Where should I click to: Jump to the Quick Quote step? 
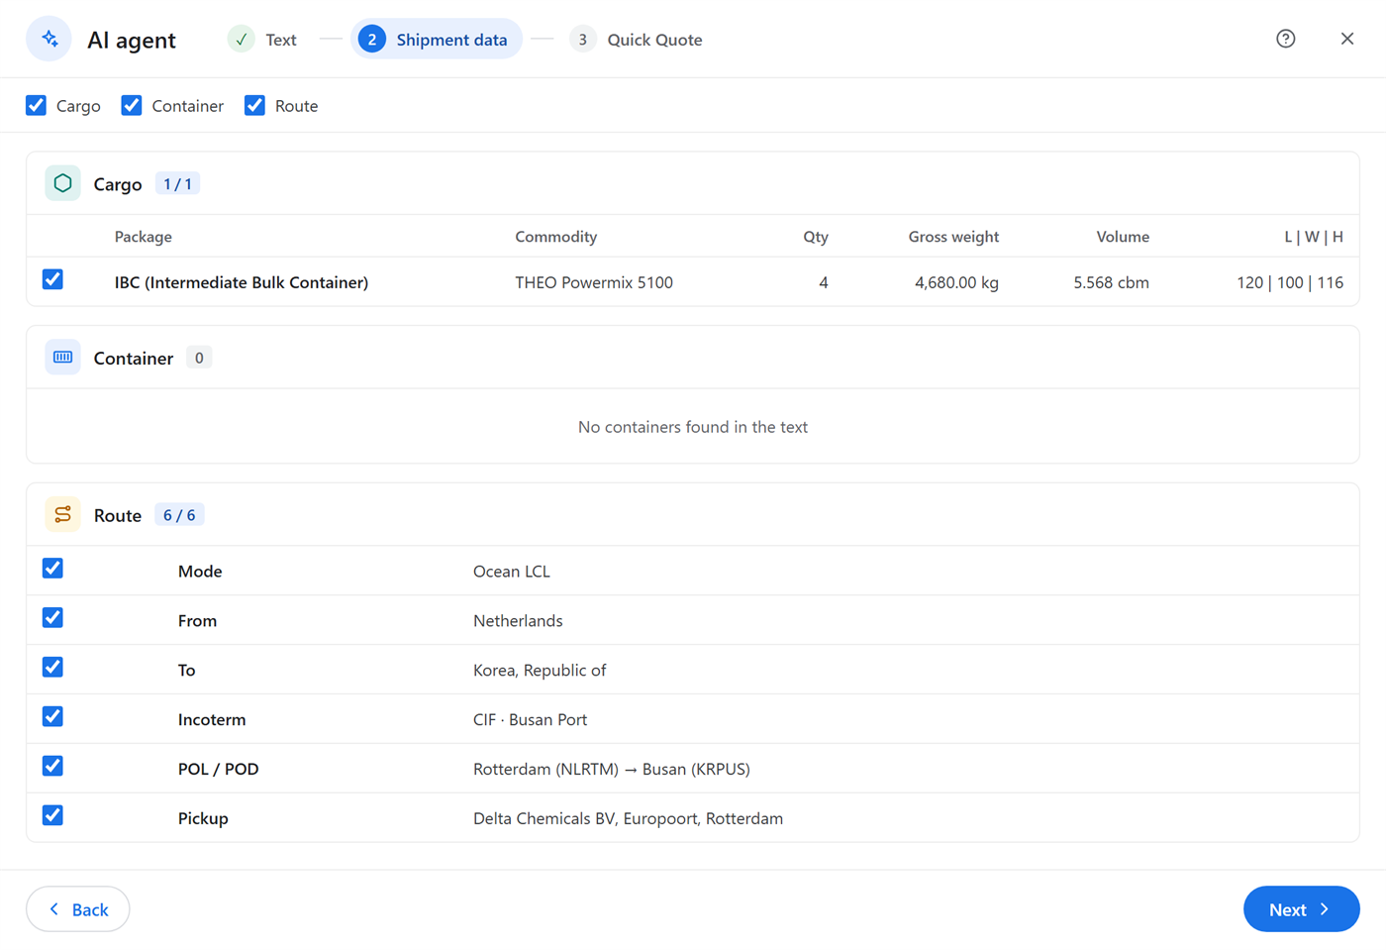[x=637, y=40]
